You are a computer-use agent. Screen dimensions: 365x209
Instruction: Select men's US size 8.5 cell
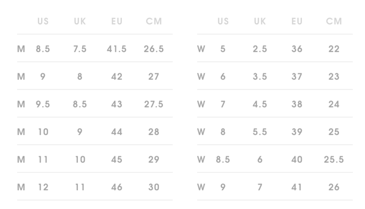coord(43,49)
